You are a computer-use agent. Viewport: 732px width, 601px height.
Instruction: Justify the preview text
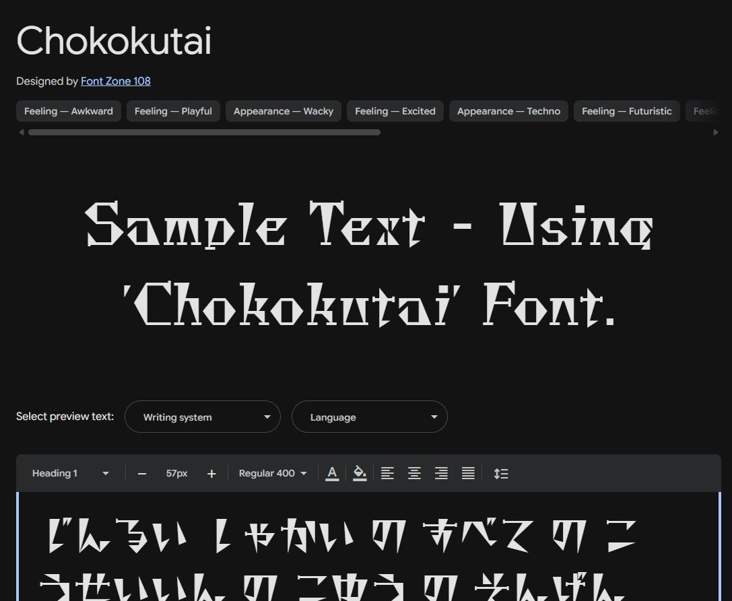point(468,473)
